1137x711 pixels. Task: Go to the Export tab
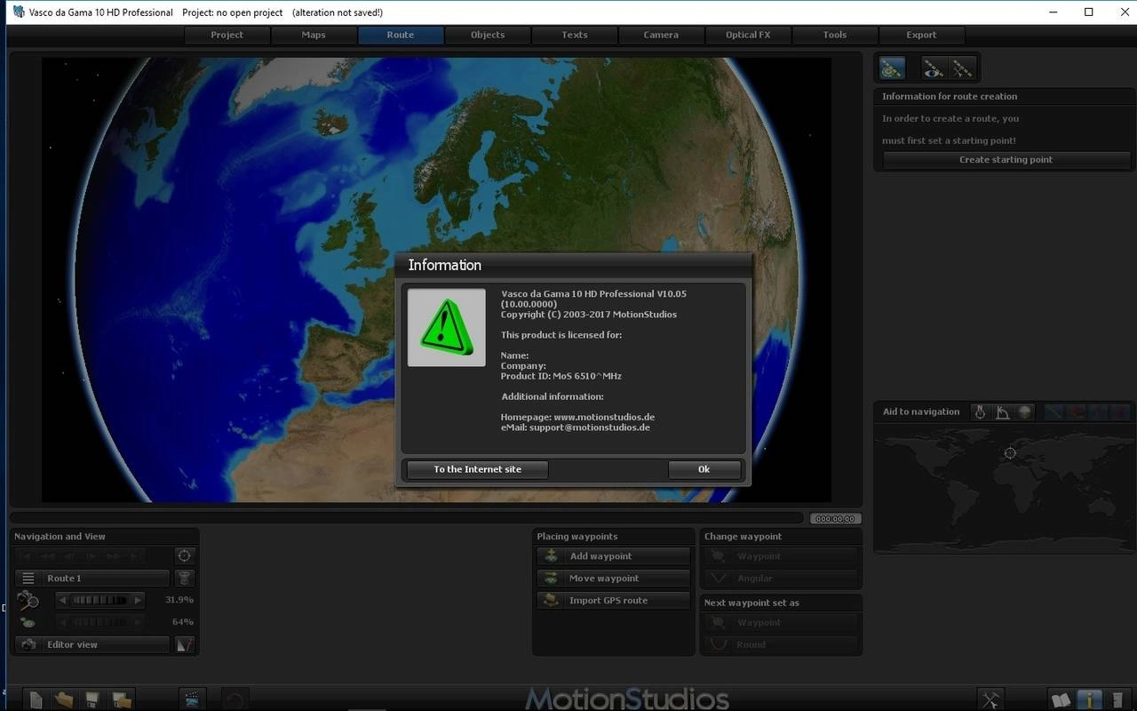point(921,35)
